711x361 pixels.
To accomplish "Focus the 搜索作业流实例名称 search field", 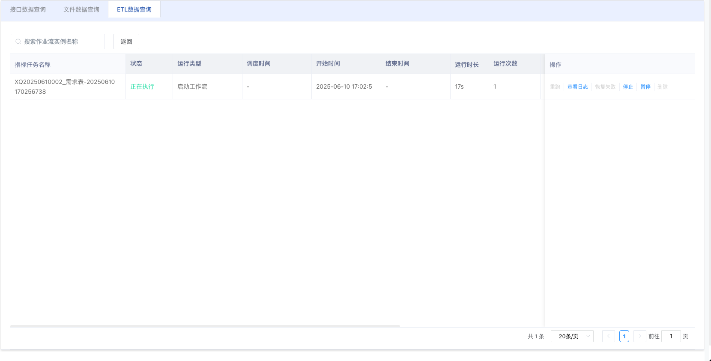I will click(x=62, y=42).
